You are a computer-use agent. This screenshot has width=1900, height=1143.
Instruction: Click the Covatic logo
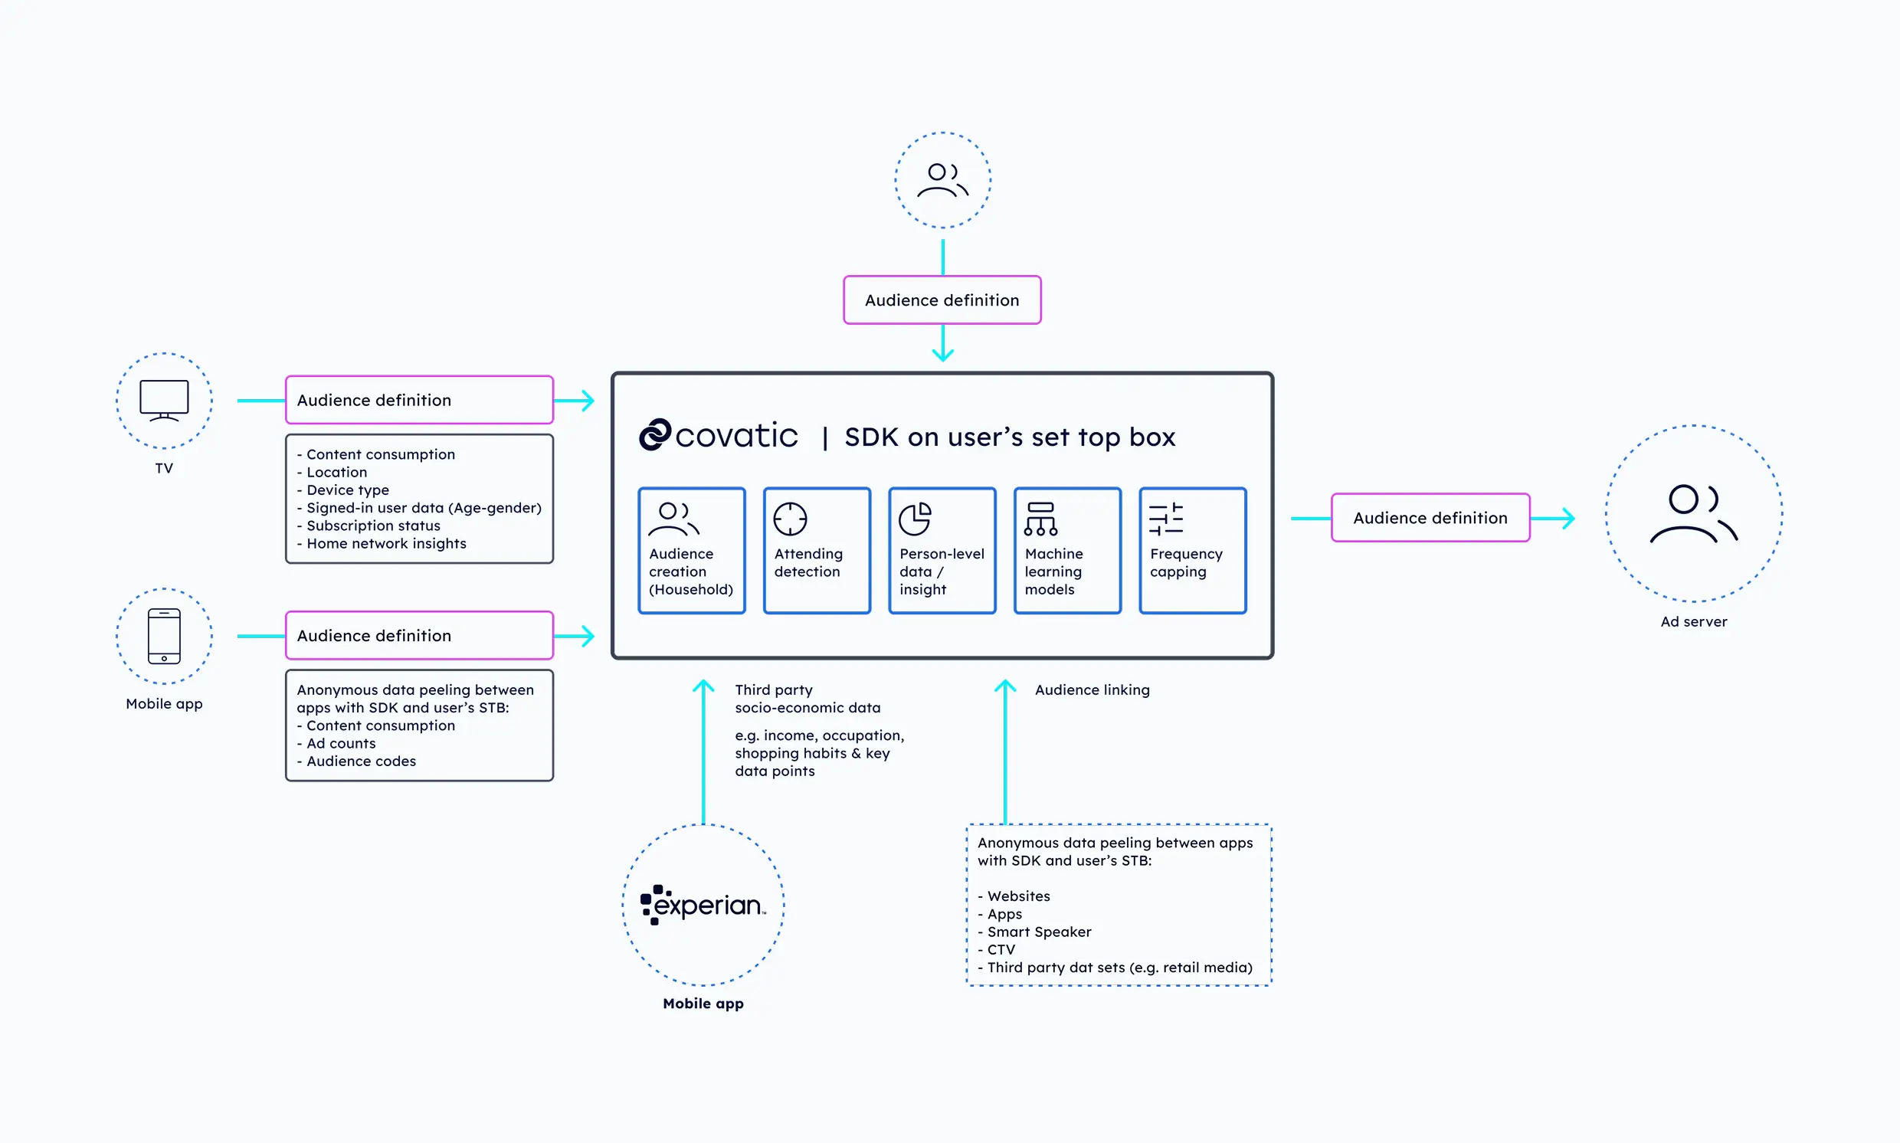point(719,436)
